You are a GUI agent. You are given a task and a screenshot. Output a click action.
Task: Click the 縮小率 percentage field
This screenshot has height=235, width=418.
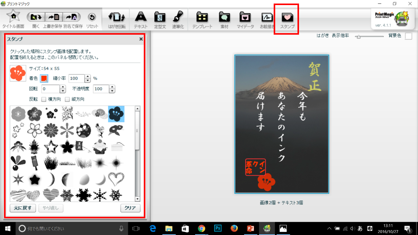click(77, 78)
